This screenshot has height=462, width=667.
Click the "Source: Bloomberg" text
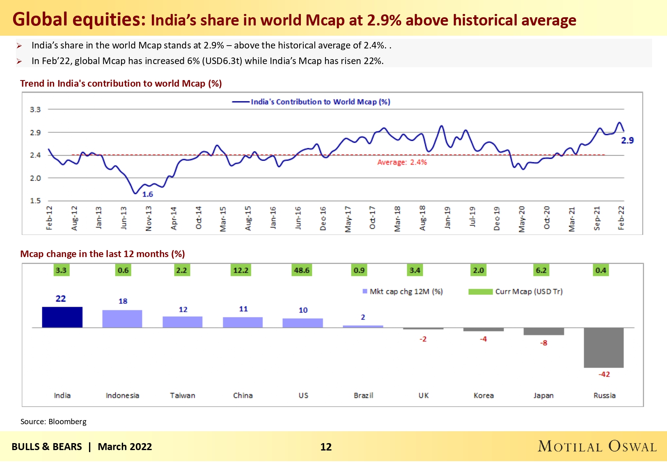[x=53, y=421]
